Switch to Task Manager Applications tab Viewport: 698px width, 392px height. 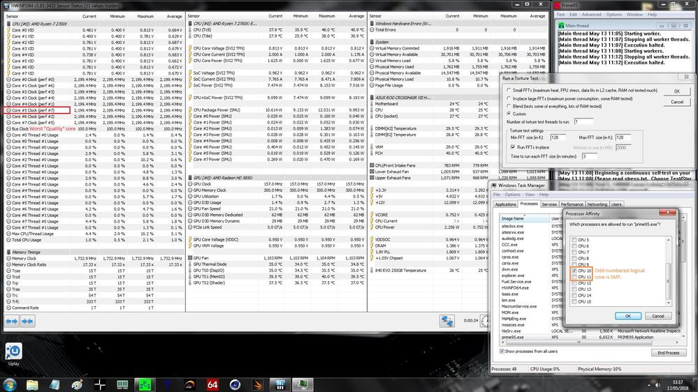pyautogui.click(x=505, y=204)
